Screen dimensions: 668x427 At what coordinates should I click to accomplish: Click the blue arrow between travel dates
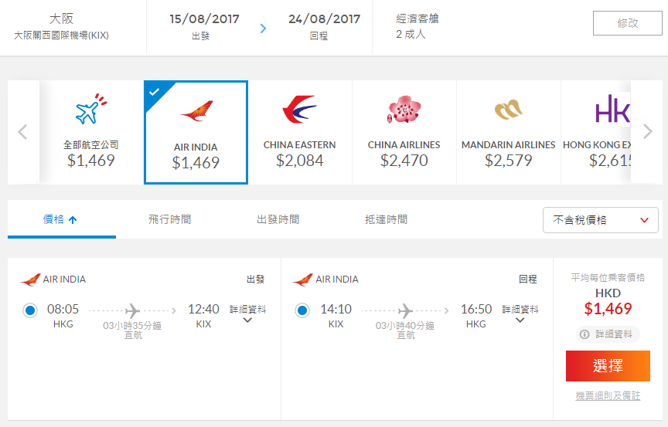coord(264,28)
